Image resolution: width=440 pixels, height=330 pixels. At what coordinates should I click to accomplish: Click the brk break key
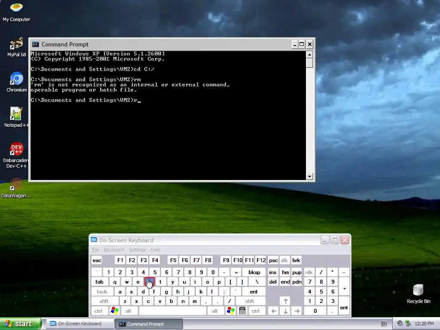(x=296, y=260)
